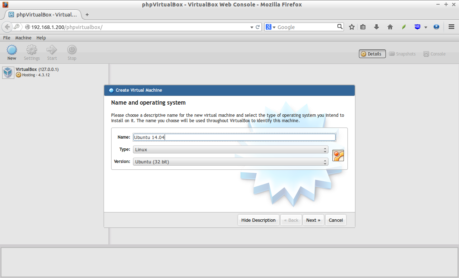Click the Next button

click(x=313, y=220)
